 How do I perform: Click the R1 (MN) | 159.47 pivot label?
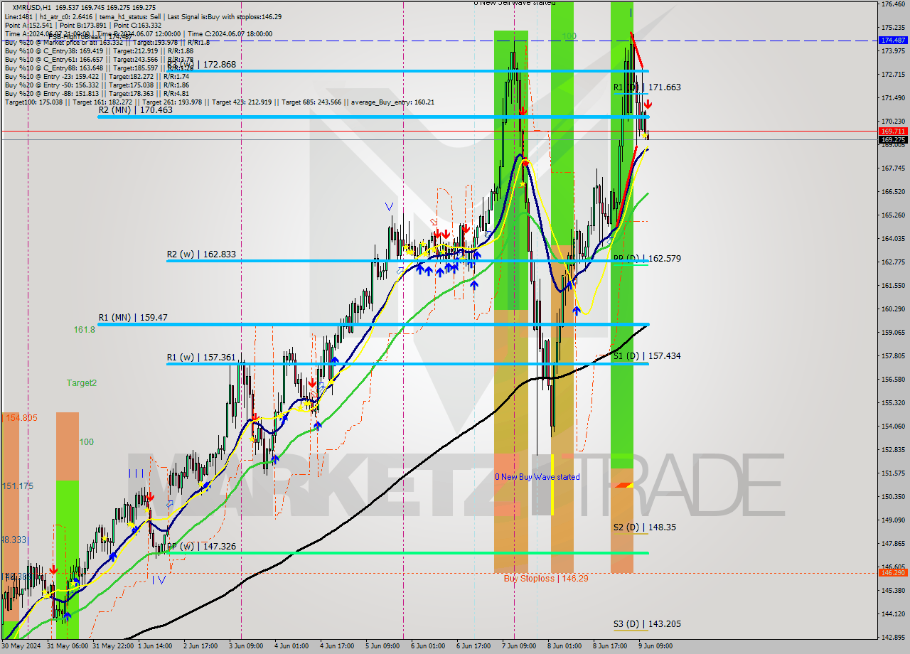pyautogui.click(x=133, y=318)
